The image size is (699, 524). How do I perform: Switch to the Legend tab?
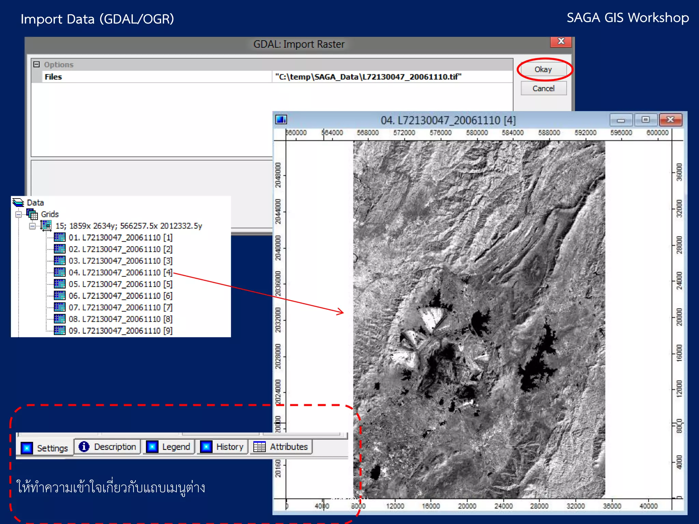pyautogui.click(x=168, y=447)
